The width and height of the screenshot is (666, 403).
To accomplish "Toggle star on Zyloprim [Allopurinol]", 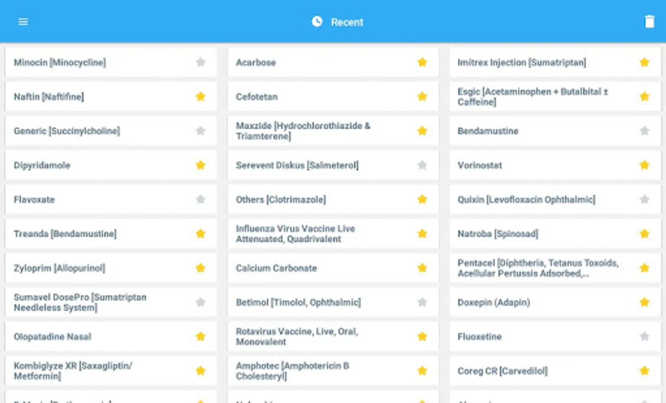I will point(200,268).
